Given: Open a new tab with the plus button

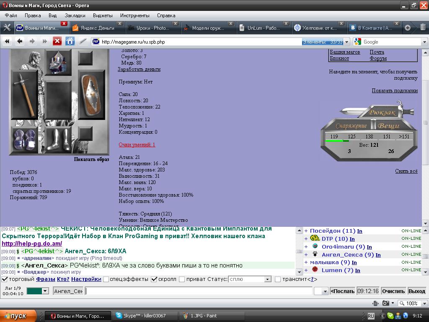Looking at the screenshot, I should [408, 28].
